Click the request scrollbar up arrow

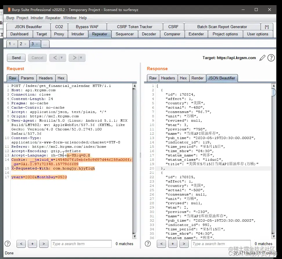click(x=134, y=86)
